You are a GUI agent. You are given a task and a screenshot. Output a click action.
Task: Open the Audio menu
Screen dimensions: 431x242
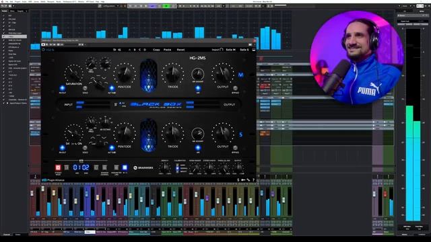[x=24, y=1]
